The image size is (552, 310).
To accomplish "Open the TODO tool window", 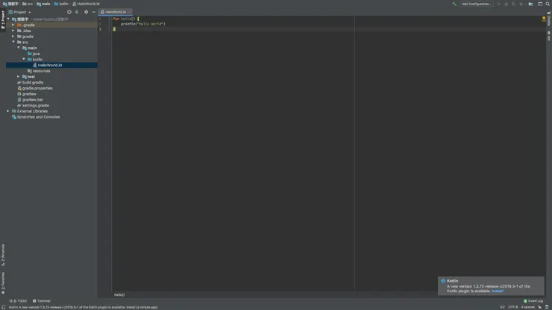I will tap(18, 301).
